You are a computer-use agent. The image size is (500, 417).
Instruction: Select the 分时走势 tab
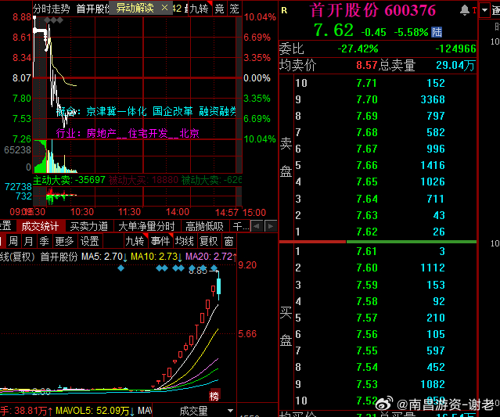click(x=52, y=9)
